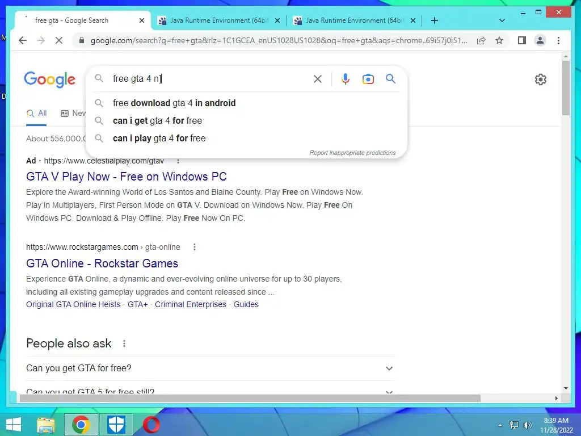581x436 pixels.
Task: Open the taskbar clock 8:39 AM
Action: (x=556, y=425)
